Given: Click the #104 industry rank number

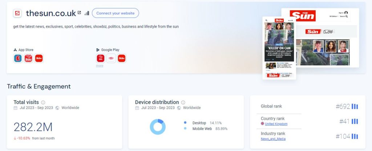Looking at the screenshot, I should pos(343,136).
